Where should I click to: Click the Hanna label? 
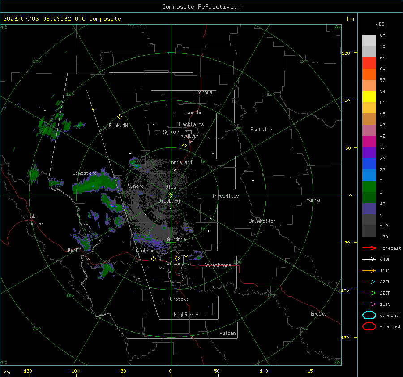[313, 200]
